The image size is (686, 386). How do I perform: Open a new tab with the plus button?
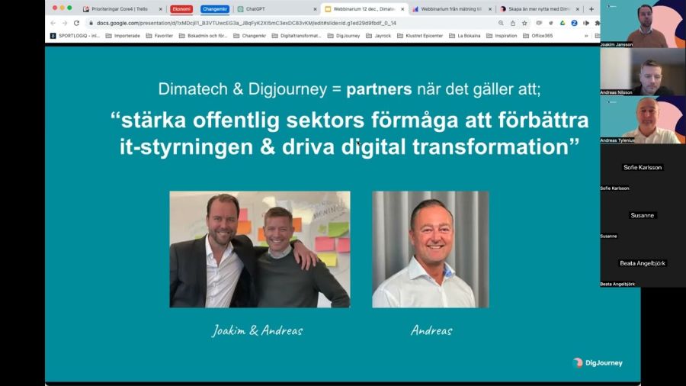click(591, 8)
